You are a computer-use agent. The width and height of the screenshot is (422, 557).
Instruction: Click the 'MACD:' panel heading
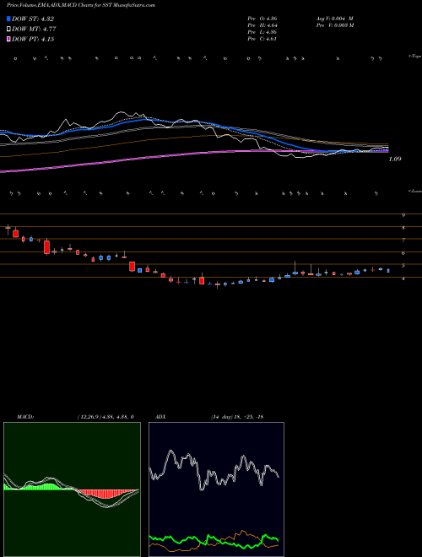25,417
